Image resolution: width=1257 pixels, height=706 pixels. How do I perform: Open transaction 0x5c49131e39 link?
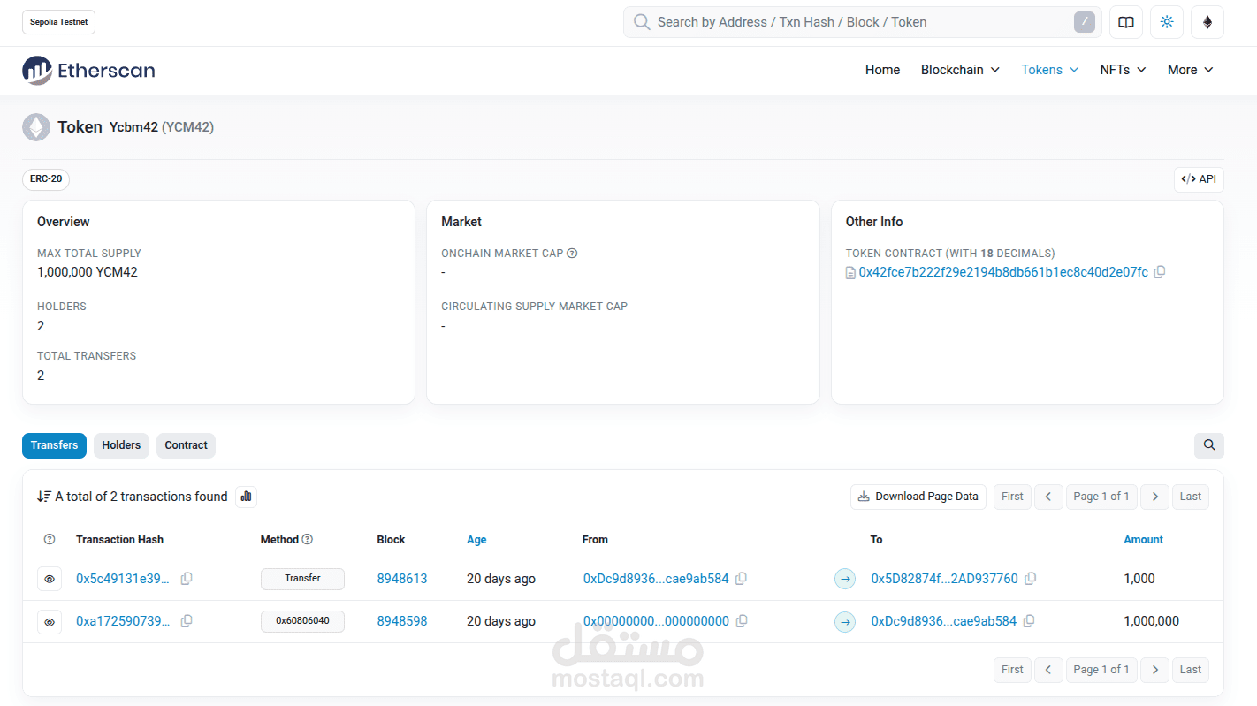click(123, 579)
